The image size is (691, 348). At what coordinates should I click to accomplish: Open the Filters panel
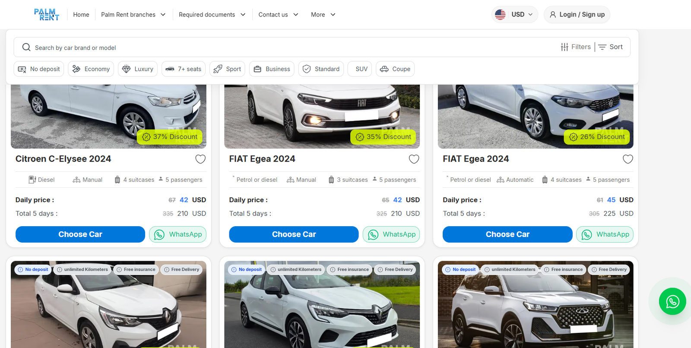(576, 47)
